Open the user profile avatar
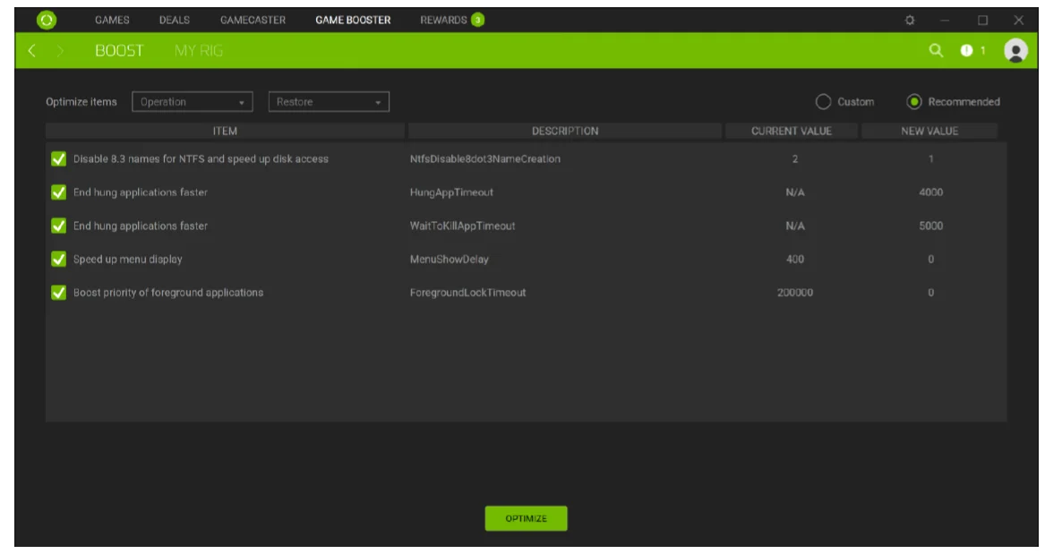 click(x=1016, y=52)
